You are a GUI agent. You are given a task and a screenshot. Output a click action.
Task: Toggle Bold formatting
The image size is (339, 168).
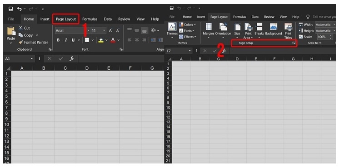click(x=58, y=40)
